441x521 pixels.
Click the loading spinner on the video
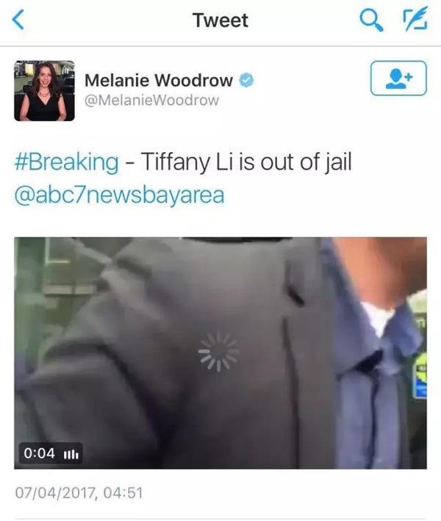pyautogui.click(x=218, y=351)
